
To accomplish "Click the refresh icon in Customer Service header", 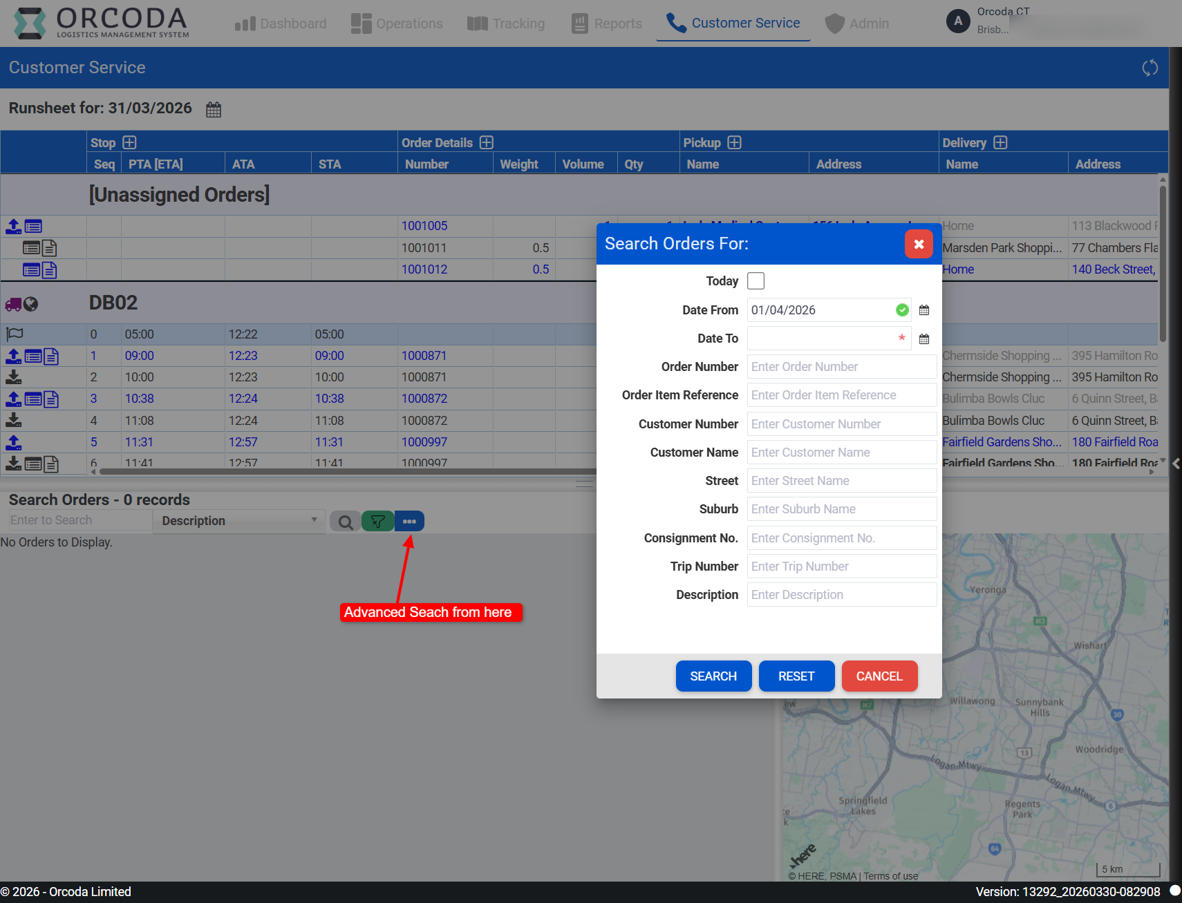I will [x=1150, y=68].
